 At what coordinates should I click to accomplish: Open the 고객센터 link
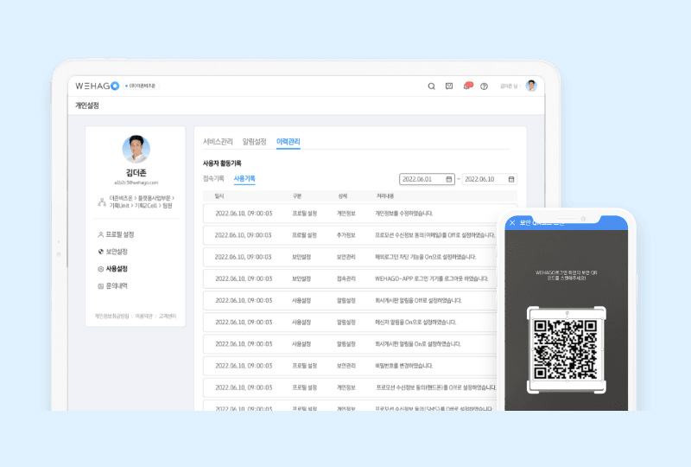pyautogui.click(x=168, y=316)
